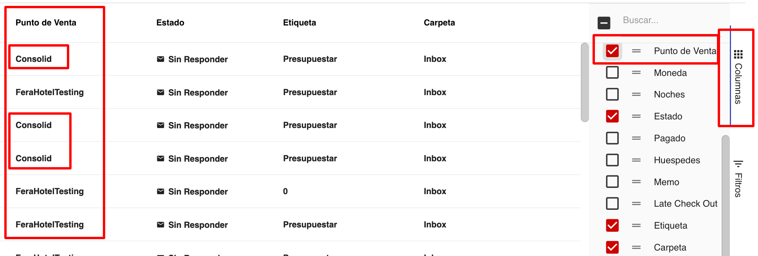Image resolution: width=758 pixels, height=256 pixels.
Task: Click the drag handle beside Noches
Action: pyautogui.click(x=636, y=94)
